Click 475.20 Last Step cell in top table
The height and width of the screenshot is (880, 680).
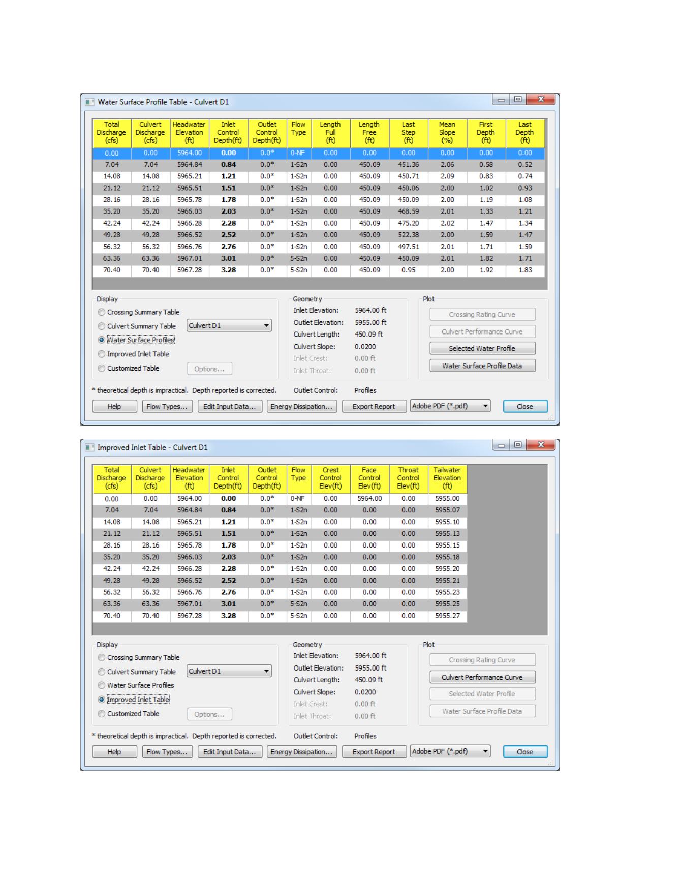coord(409,224)
